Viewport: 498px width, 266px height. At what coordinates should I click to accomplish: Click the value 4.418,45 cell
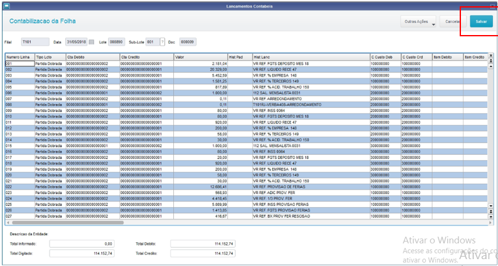(x=200, y=198)
